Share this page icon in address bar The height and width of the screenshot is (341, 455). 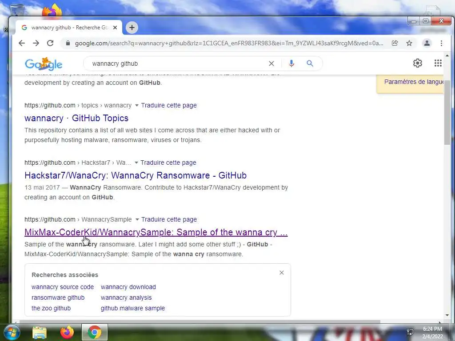click(x=395, y=43)
